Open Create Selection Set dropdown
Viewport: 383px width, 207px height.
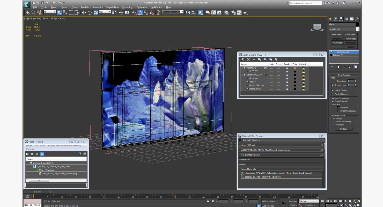(173, 12)
